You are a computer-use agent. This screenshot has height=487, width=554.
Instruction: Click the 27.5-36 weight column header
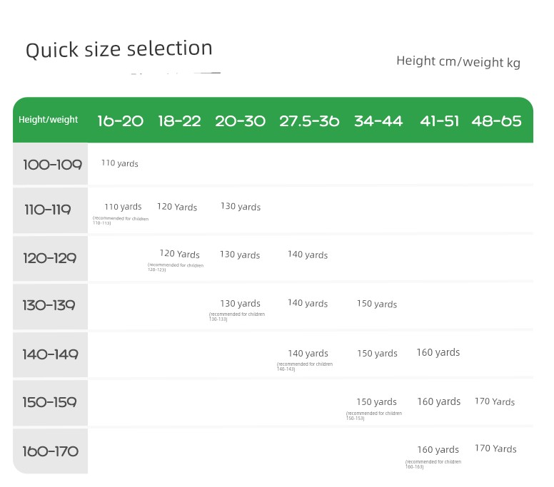[309, 121]
